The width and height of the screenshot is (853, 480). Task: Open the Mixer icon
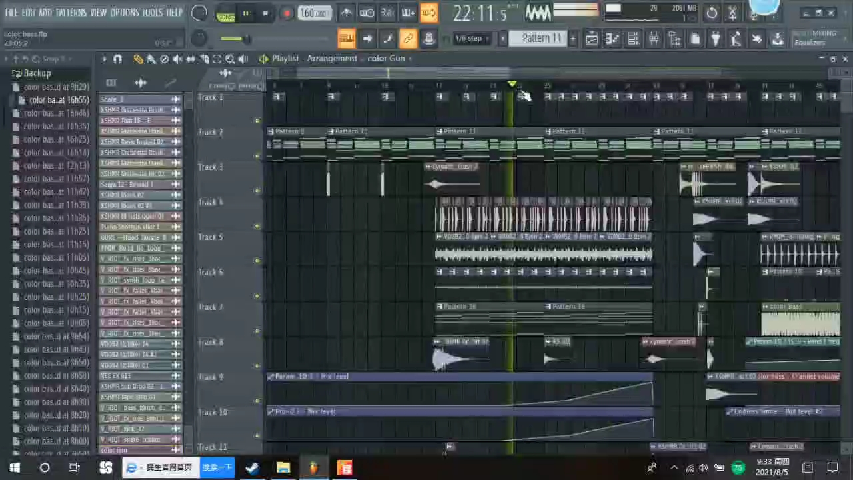[654, 39]
